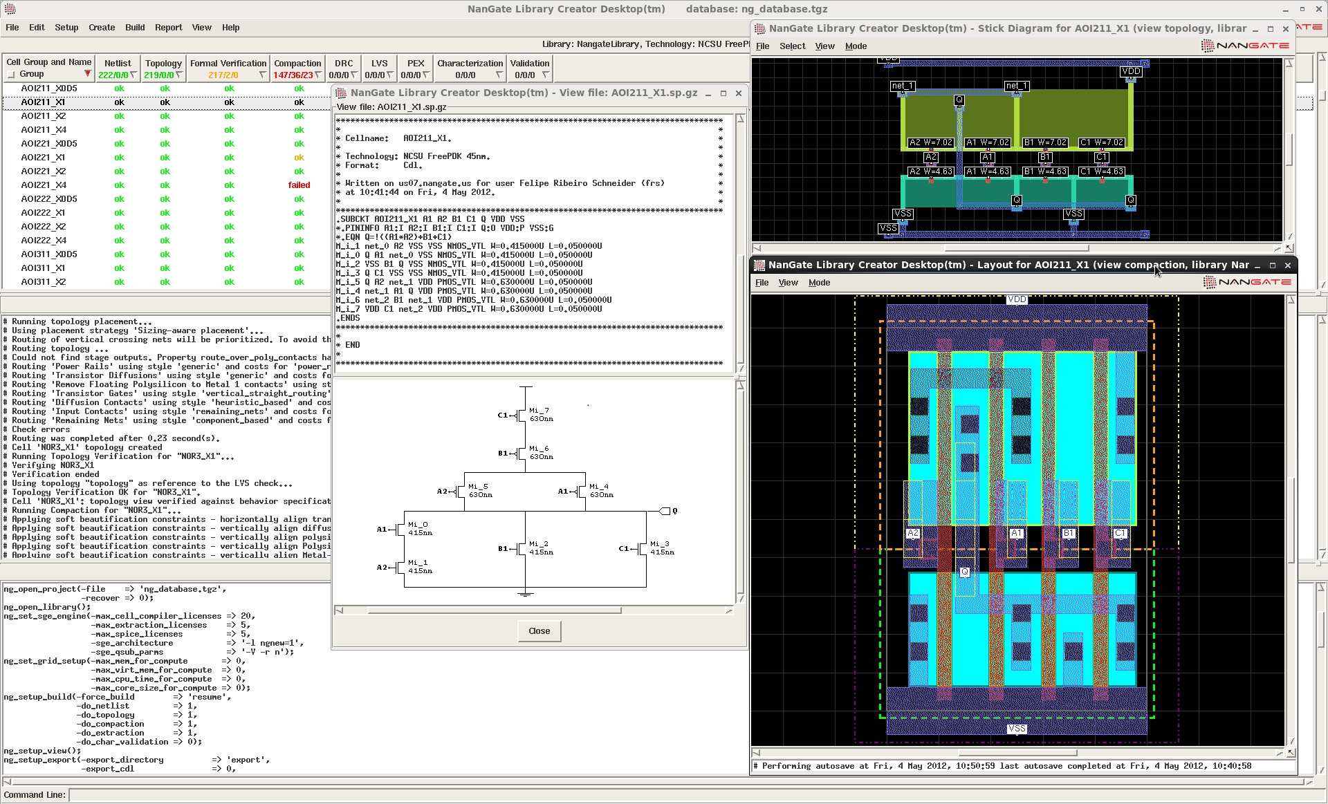Click the Q pin label in the Layout view
The width and height of the screenshot is (1328, 804).
click(965, 572)
